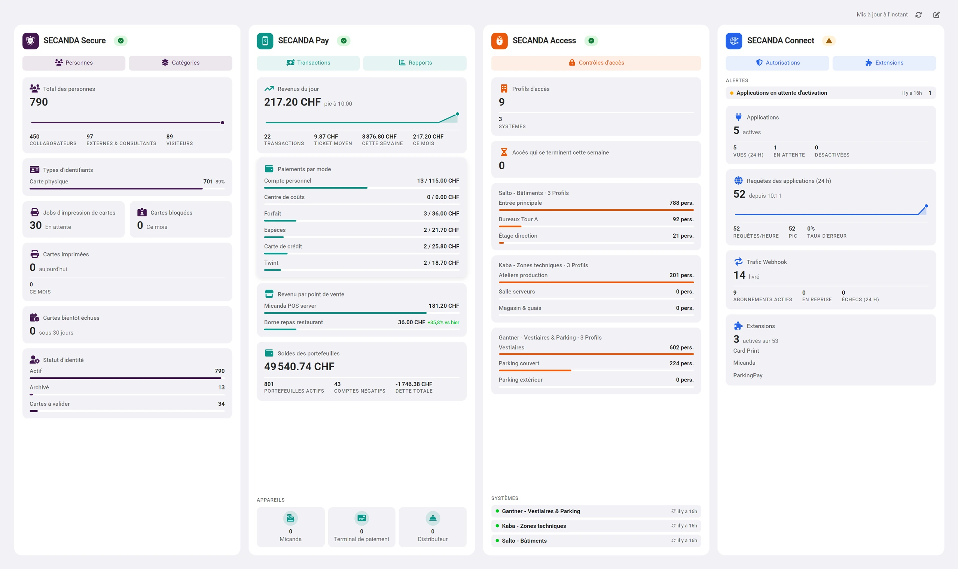Image resolution: width=958 pixels, height=569 pixels.
Task: Click the SECANDA Pay app icon
Action: (265, 41)
